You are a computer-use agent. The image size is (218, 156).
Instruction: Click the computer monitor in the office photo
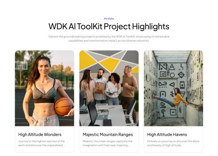pyautogui.click(x=93, y=113)
